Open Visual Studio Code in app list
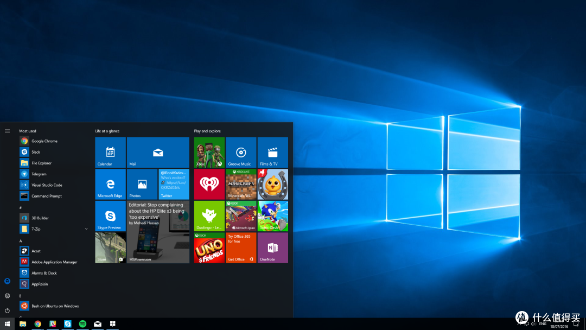This screenshot has width=586, height=330. (x=54, y=185)
